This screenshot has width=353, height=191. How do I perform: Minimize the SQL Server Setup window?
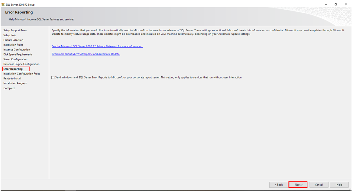(326, 4)
